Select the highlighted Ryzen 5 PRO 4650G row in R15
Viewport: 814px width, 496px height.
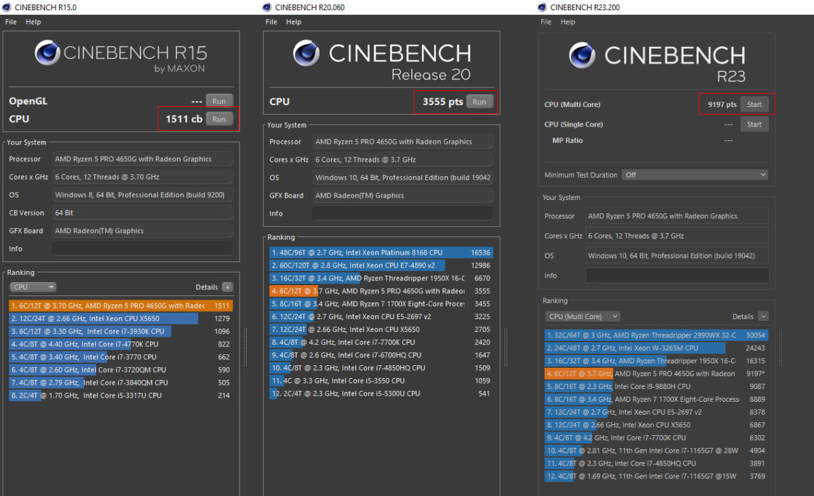121,306
